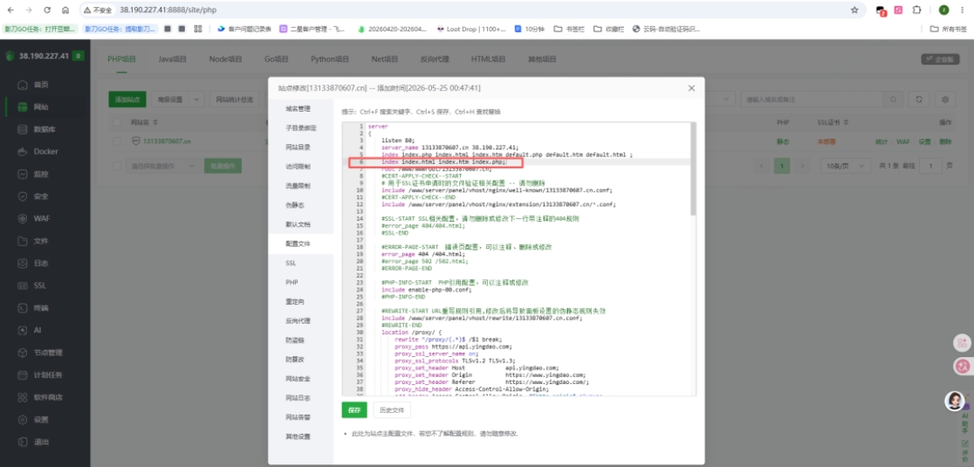Switch to the Python项目 tab
The height and width of the screenshot is (467, 974).
[330, 59]
